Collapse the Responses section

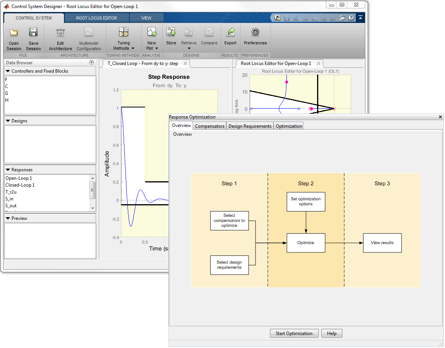8,170
